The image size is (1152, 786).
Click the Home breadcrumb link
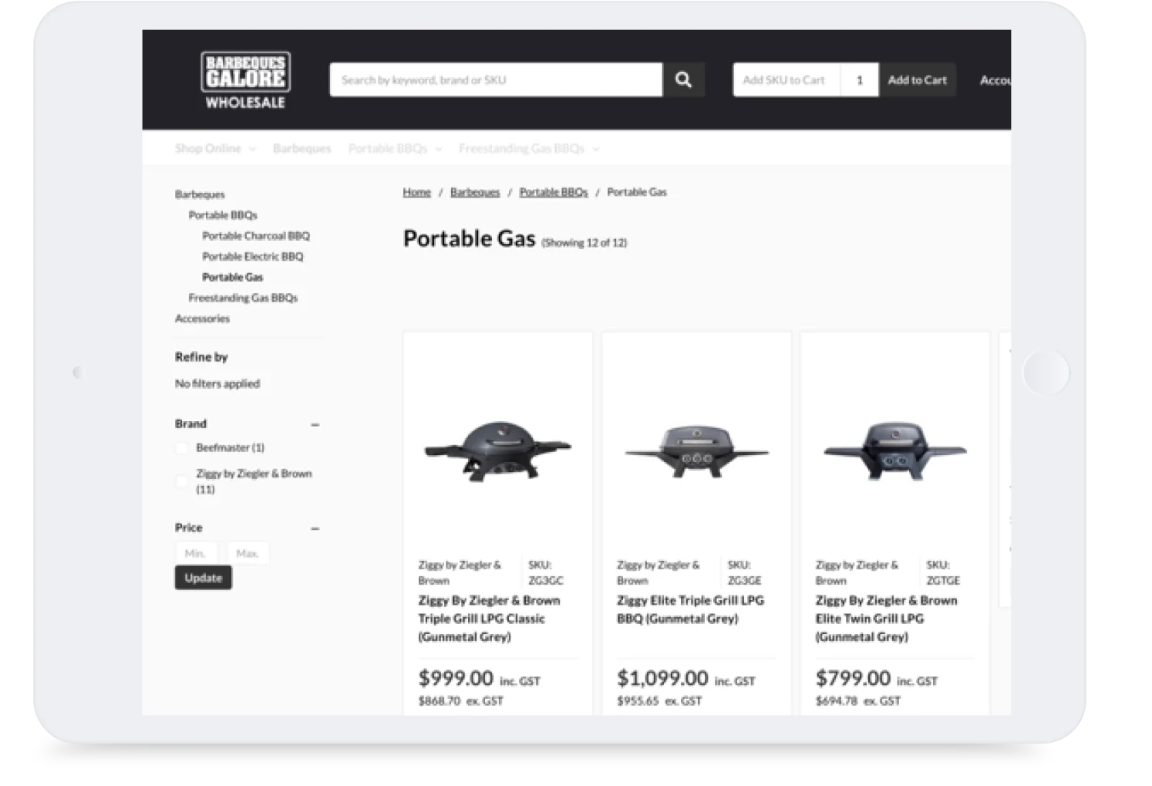tap(416, 192)
